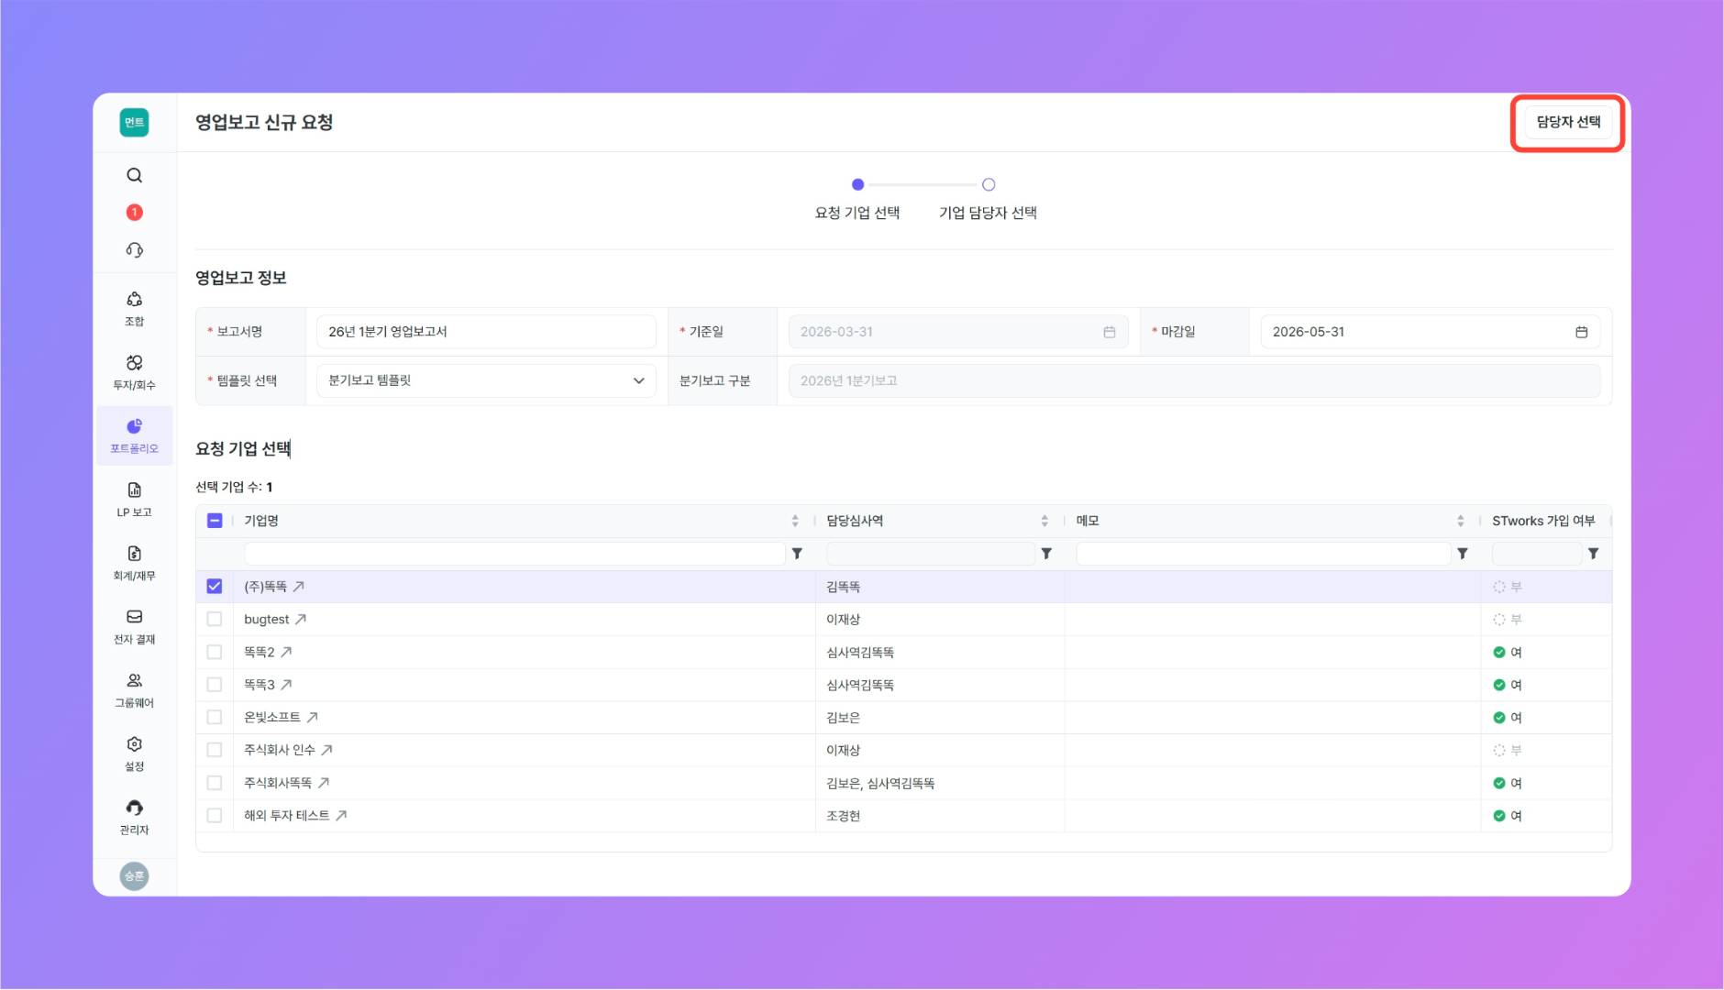Image resolution: width=1724 pixels, height=990 pixels.
Task: Open calendar icon for 마감일
Action: tap(1582, 332)
